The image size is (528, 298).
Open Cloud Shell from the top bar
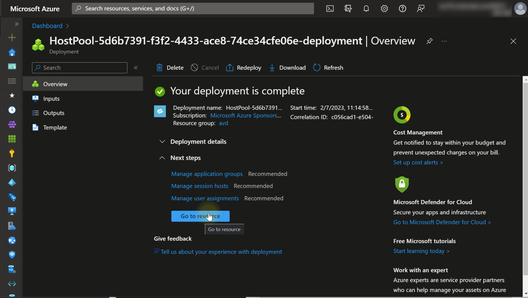click(330, 9)
